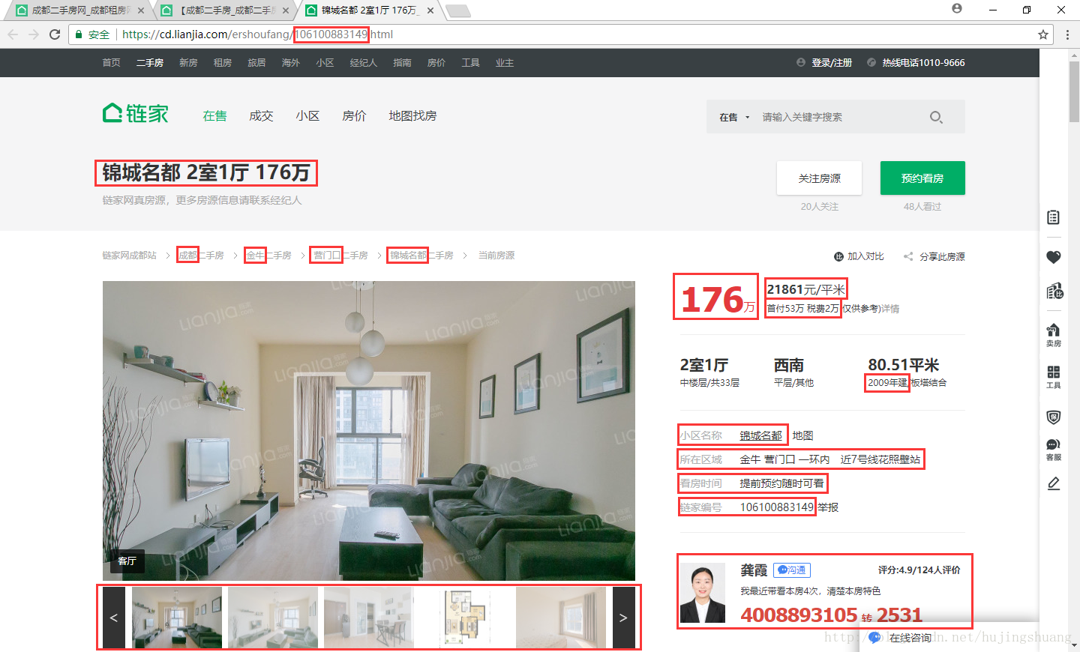
Task: Click the green 预约看房 button
Action: click(x=922, y=178)
